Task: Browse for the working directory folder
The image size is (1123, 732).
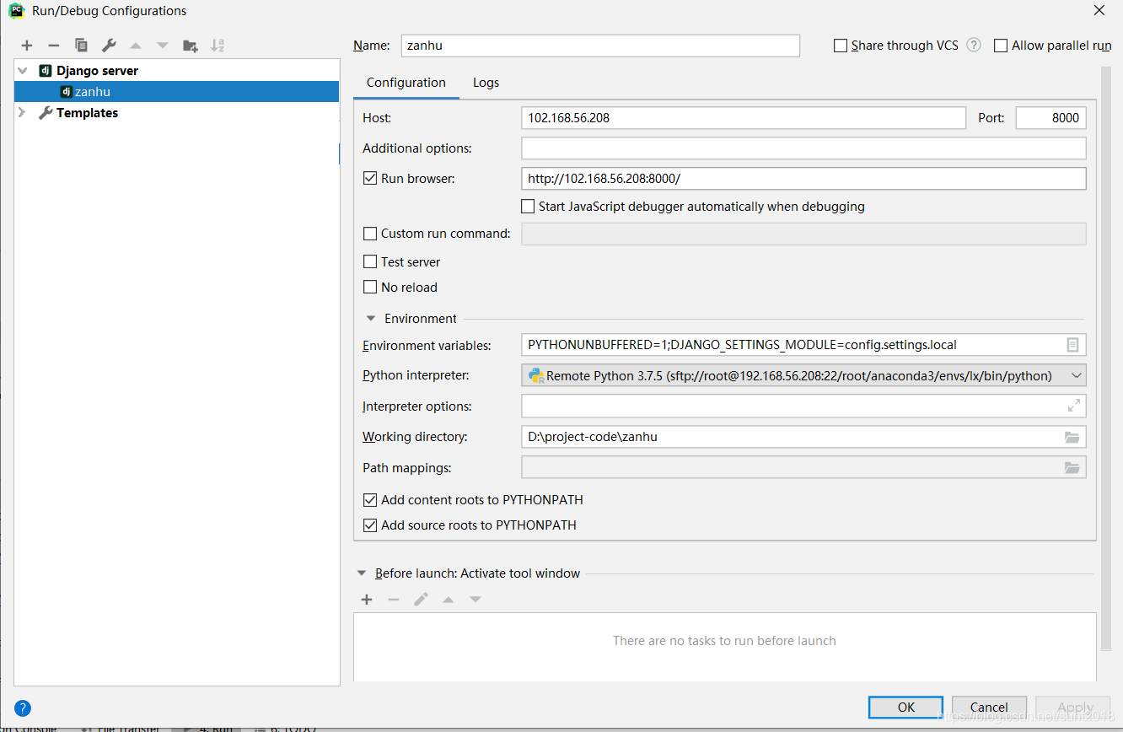Action: pos(1072,437)
